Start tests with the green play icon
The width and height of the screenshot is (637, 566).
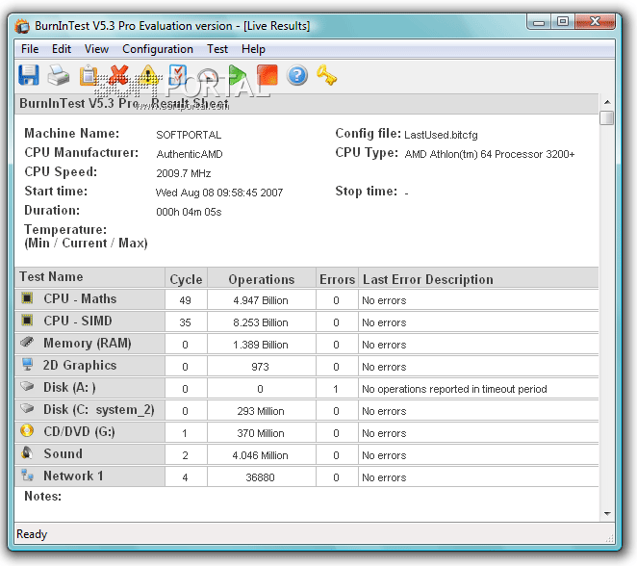[238, 75]
